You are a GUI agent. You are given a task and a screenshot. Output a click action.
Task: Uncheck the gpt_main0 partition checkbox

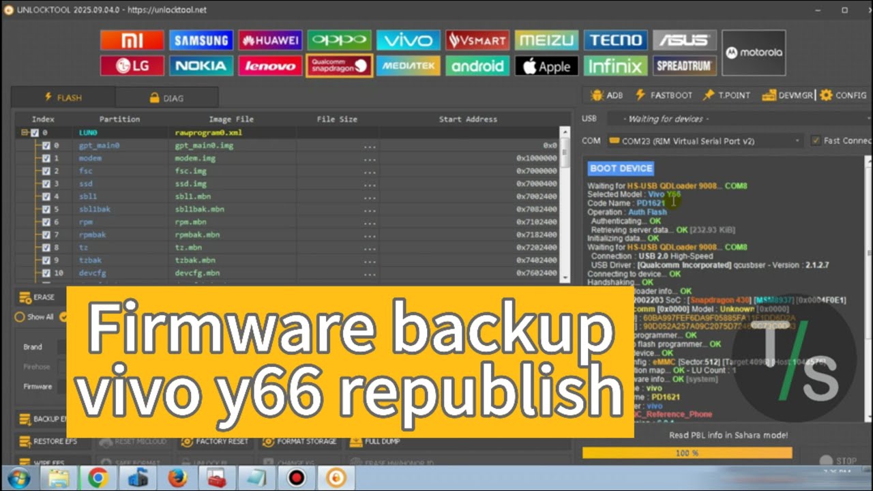point(46,145)
